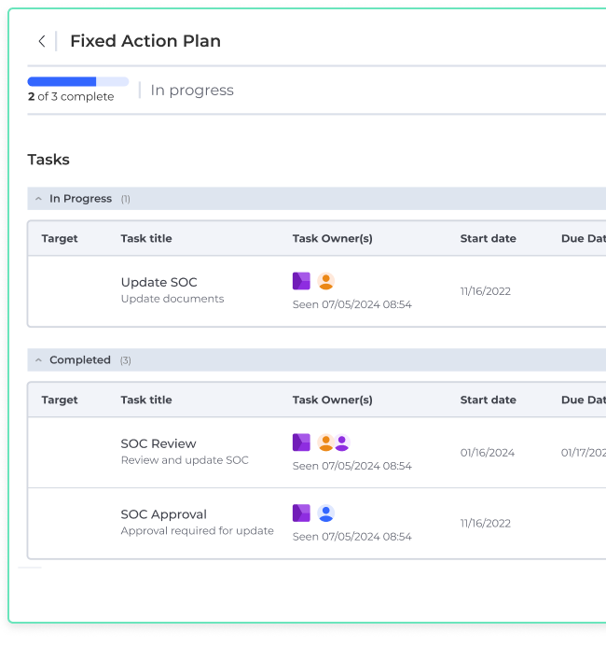Click the purple square icon in Update SOC row
Viewport: 606px width, 646px height.
tap(301, 281)
